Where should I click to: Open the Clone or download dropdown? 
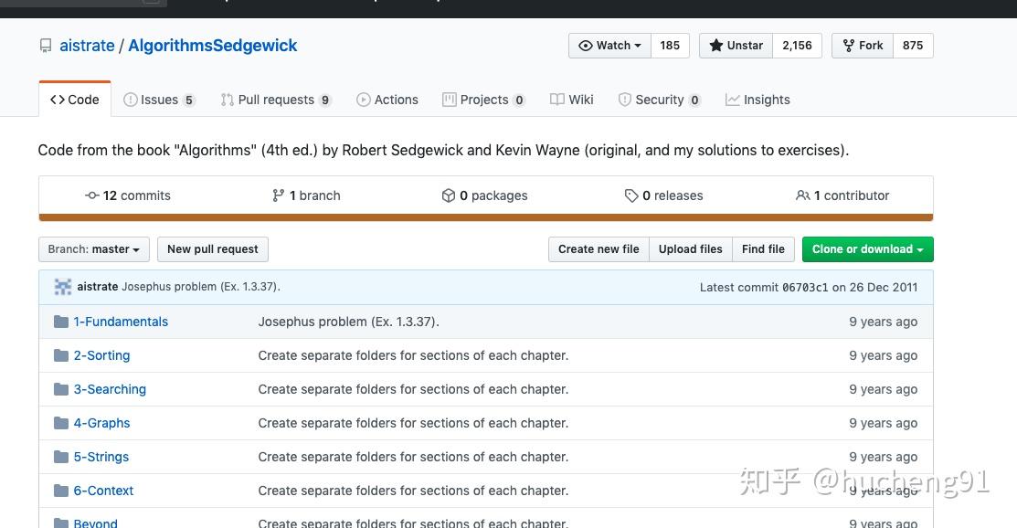(867, 249)
